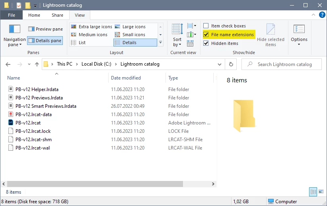Viewport: 327px width, 206px height.
Task: Click the Lightroom Lrc icon of PB-v12.lrcat
Action: (x=11, y=122)
